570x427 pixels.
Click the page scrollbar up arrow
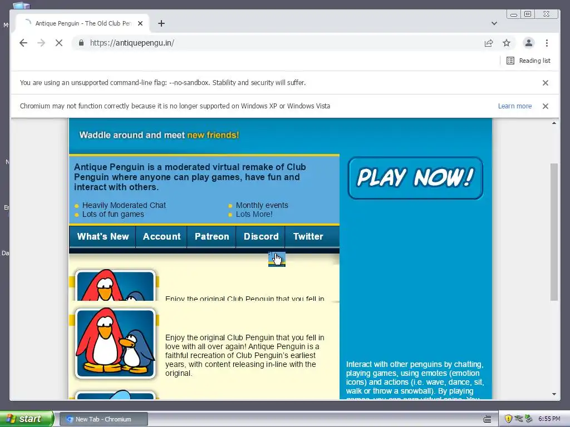pyautogui.click(x=554, y=123)
